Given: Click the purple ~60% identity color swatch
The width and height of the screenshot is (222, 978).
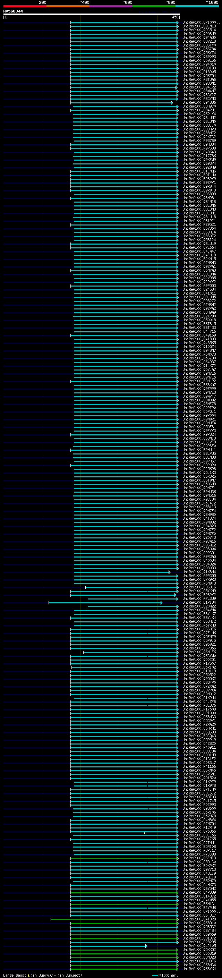Looking at the screenshot, I should [x=111, y=6].
